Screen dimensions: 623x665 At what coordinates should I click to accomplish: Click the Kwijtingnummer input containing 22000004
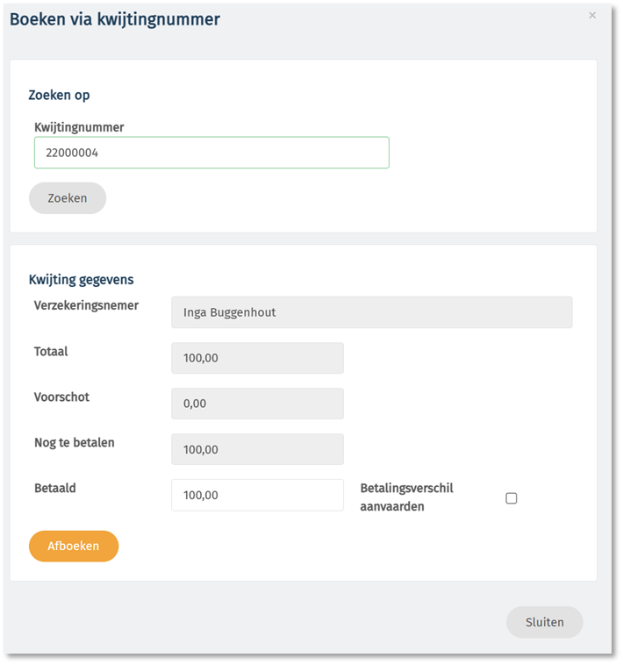[211, 153]
